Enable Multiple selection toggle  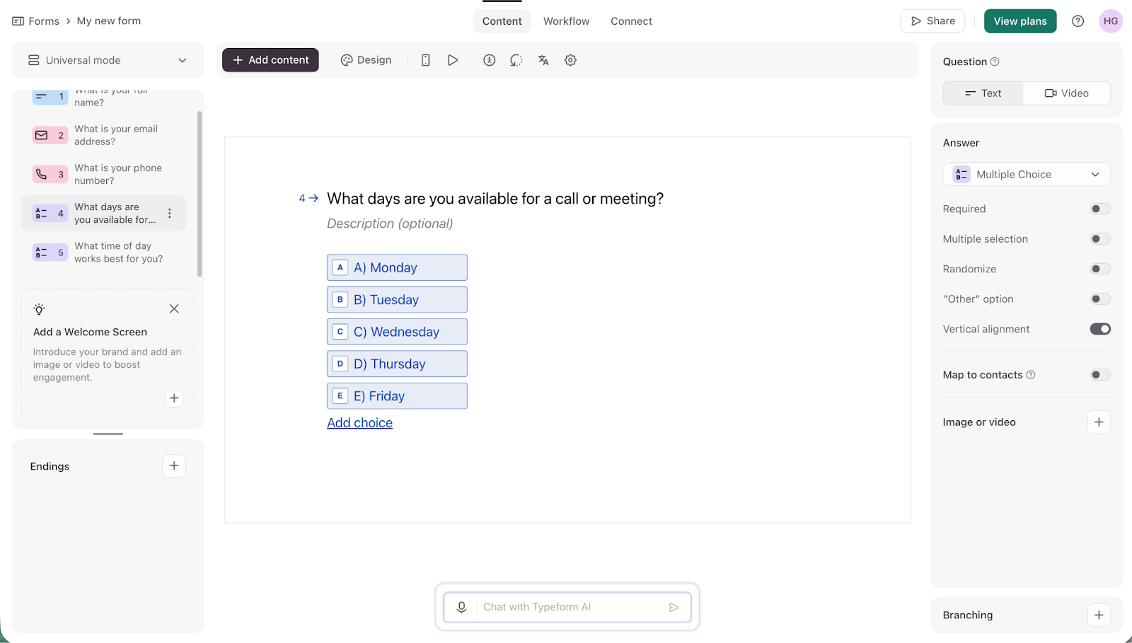pos(1099,238)
